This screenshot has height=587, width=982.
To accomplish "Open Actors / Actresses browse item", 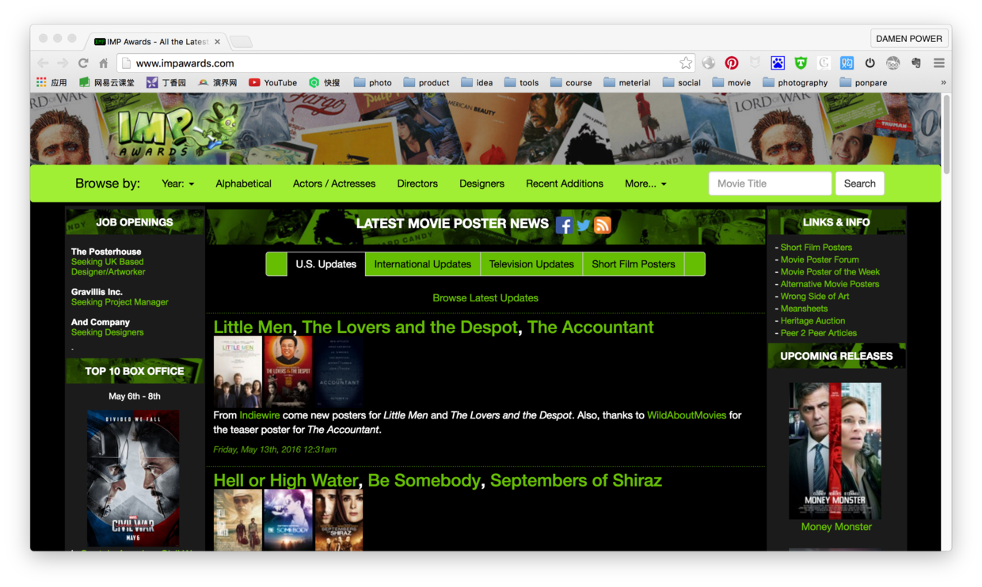I will [x=334, y=184].
